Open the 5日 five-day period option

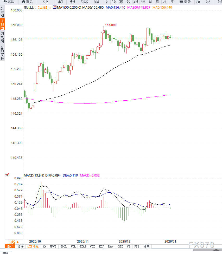[97, 2]
